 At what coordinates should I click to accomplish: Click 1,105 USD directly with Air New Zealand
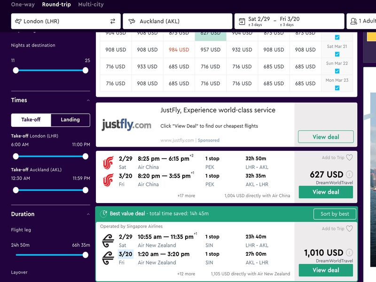pyautogui.click(x=251, y=274)
